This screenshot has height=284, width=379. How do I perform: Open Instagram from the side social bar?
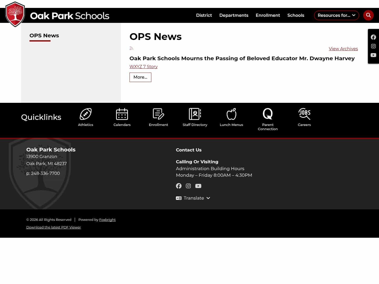click(373, 46)
